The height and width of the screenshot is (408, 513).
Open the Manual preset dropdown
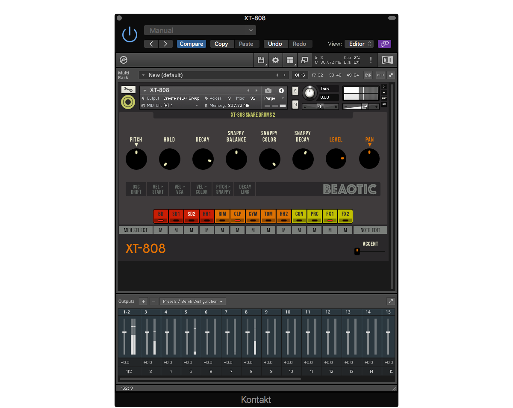(x=200, y=30)
